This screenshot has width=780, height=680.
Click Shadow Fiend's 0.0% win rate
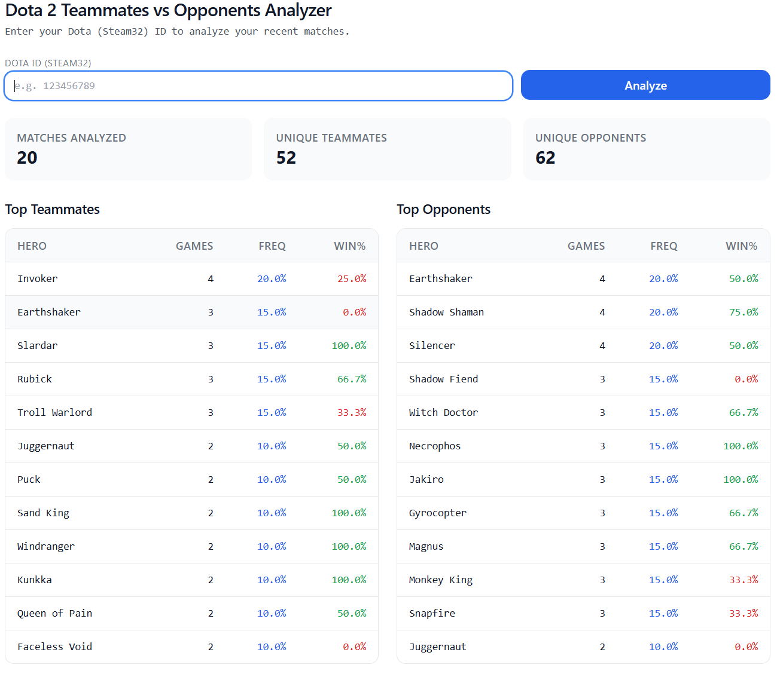click(746, 379)
